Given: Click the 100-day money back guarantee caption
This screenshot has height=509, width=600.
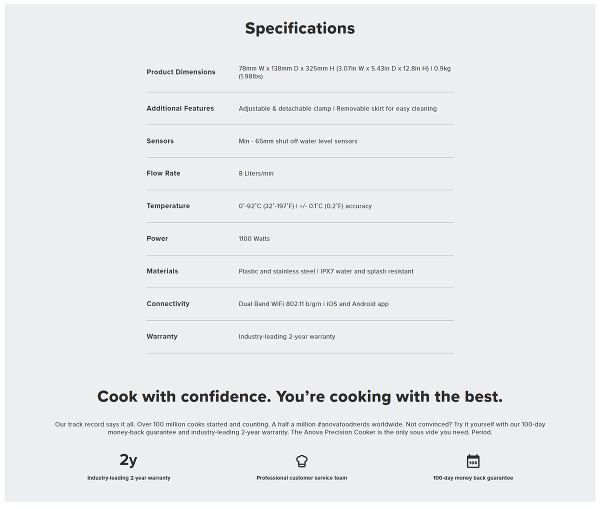Looking at the screenshot, I should click(x=473, y=478).
